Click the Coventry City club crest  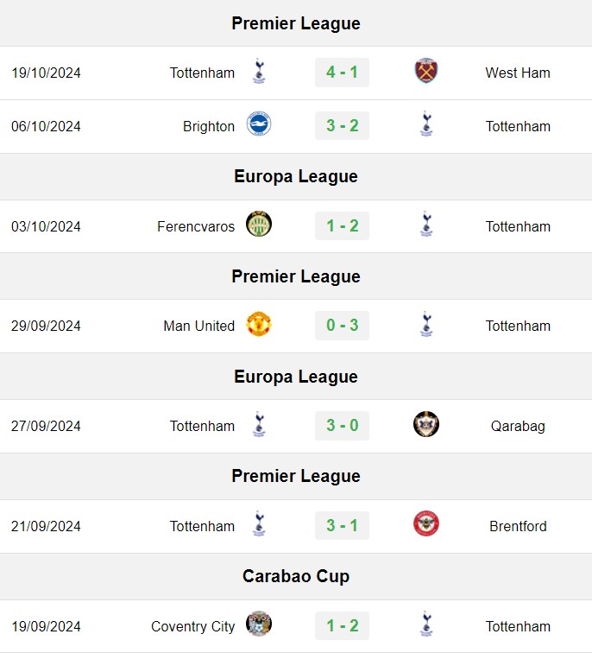pos(259,624)
